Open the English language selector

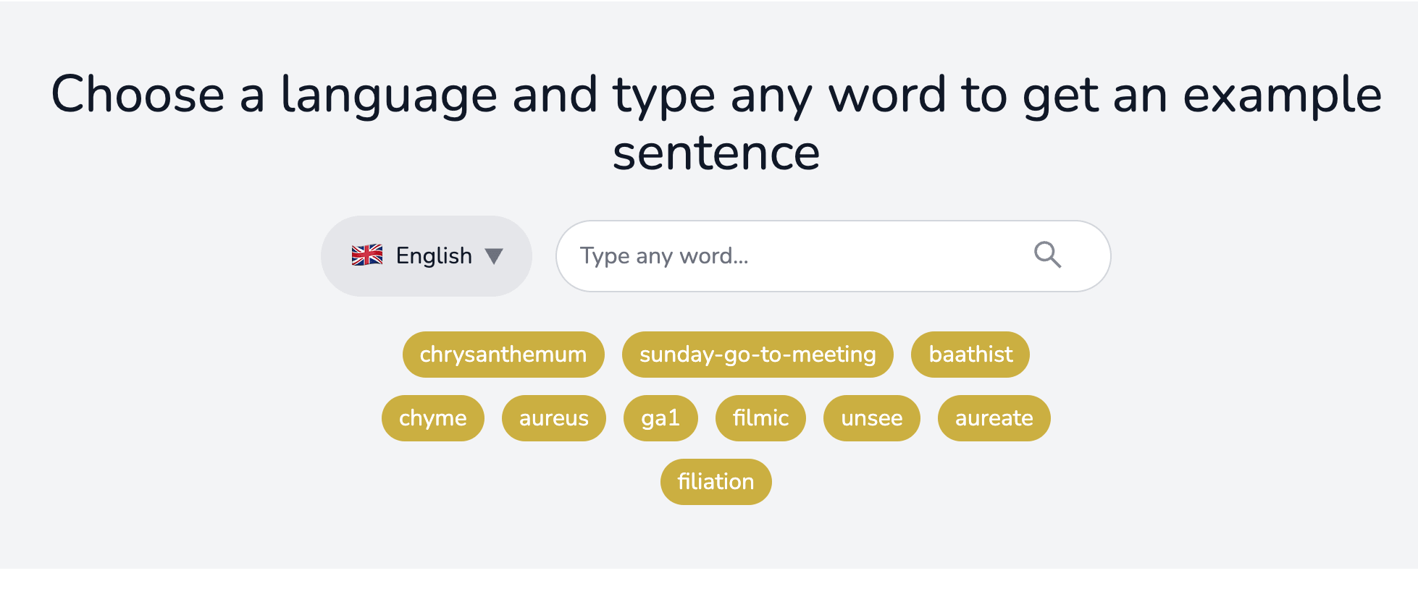(426, 256)
